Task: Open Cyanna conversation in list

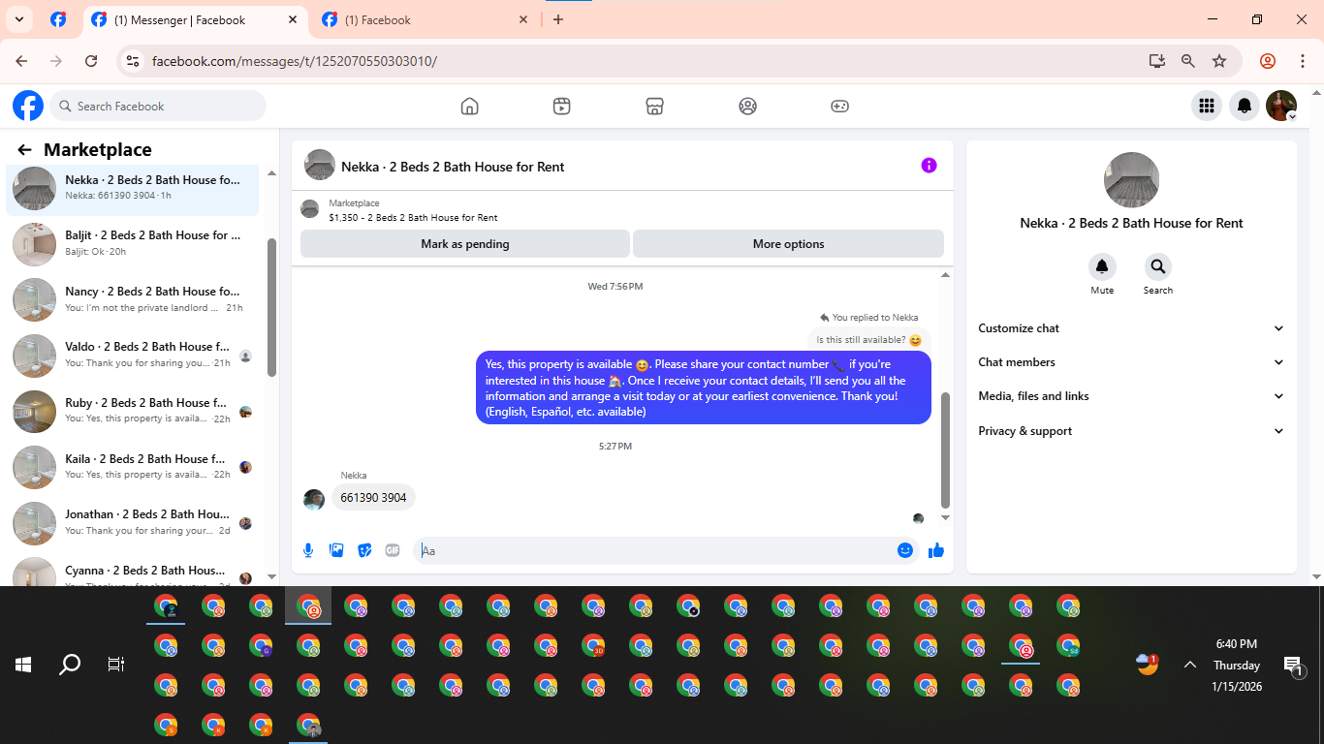Action: point(134,572)
